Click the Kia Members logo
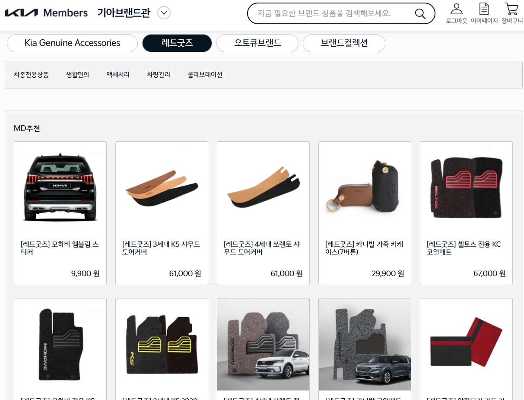This screenshot has height=400, width=524. [x=46, y=13]
